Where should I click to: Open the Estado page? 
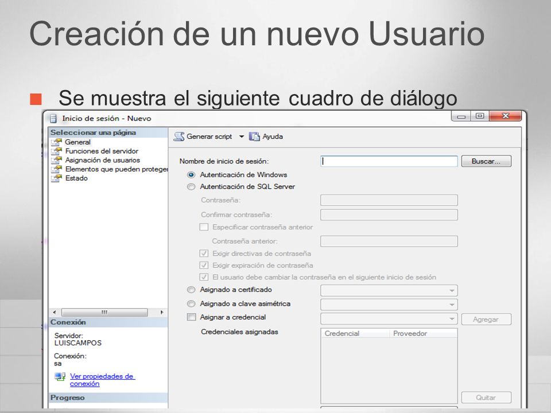coord(76,178)
